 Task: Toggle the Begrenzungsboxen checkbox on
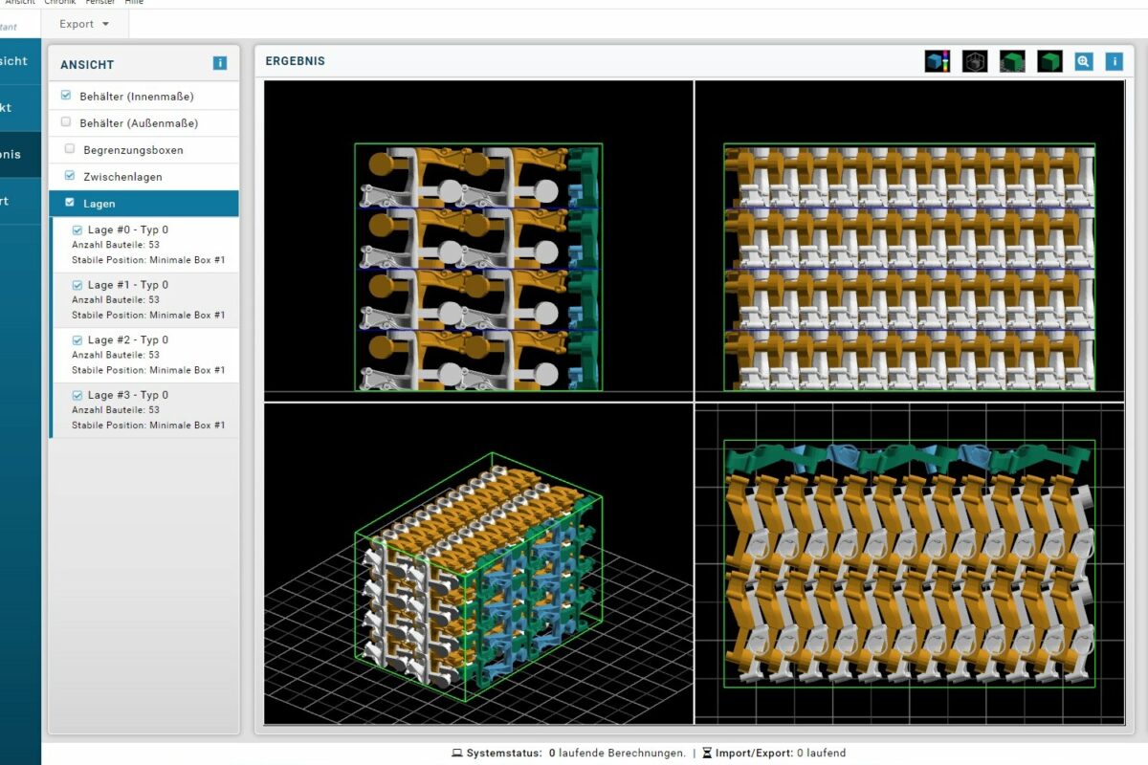(67, 147)
